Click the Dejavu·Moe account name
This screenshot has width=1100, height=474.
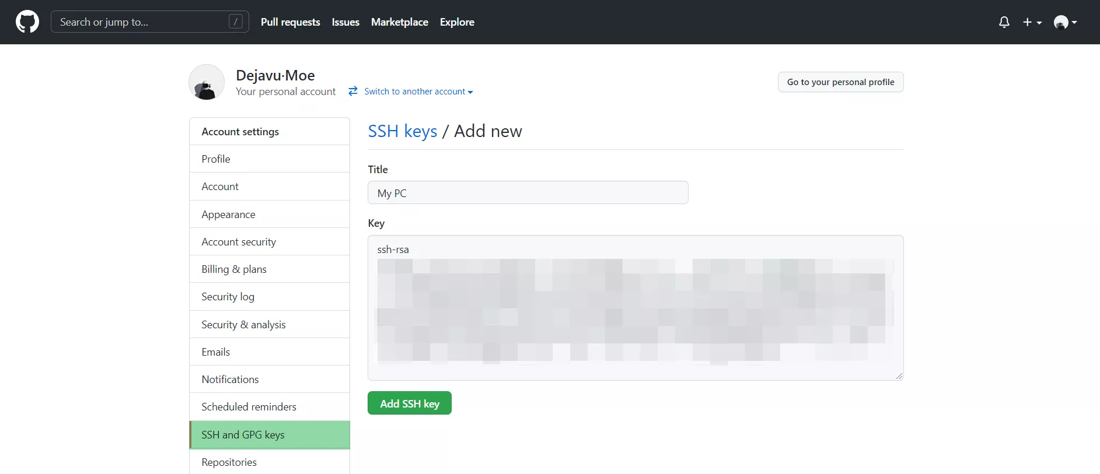tap(275, 75)
